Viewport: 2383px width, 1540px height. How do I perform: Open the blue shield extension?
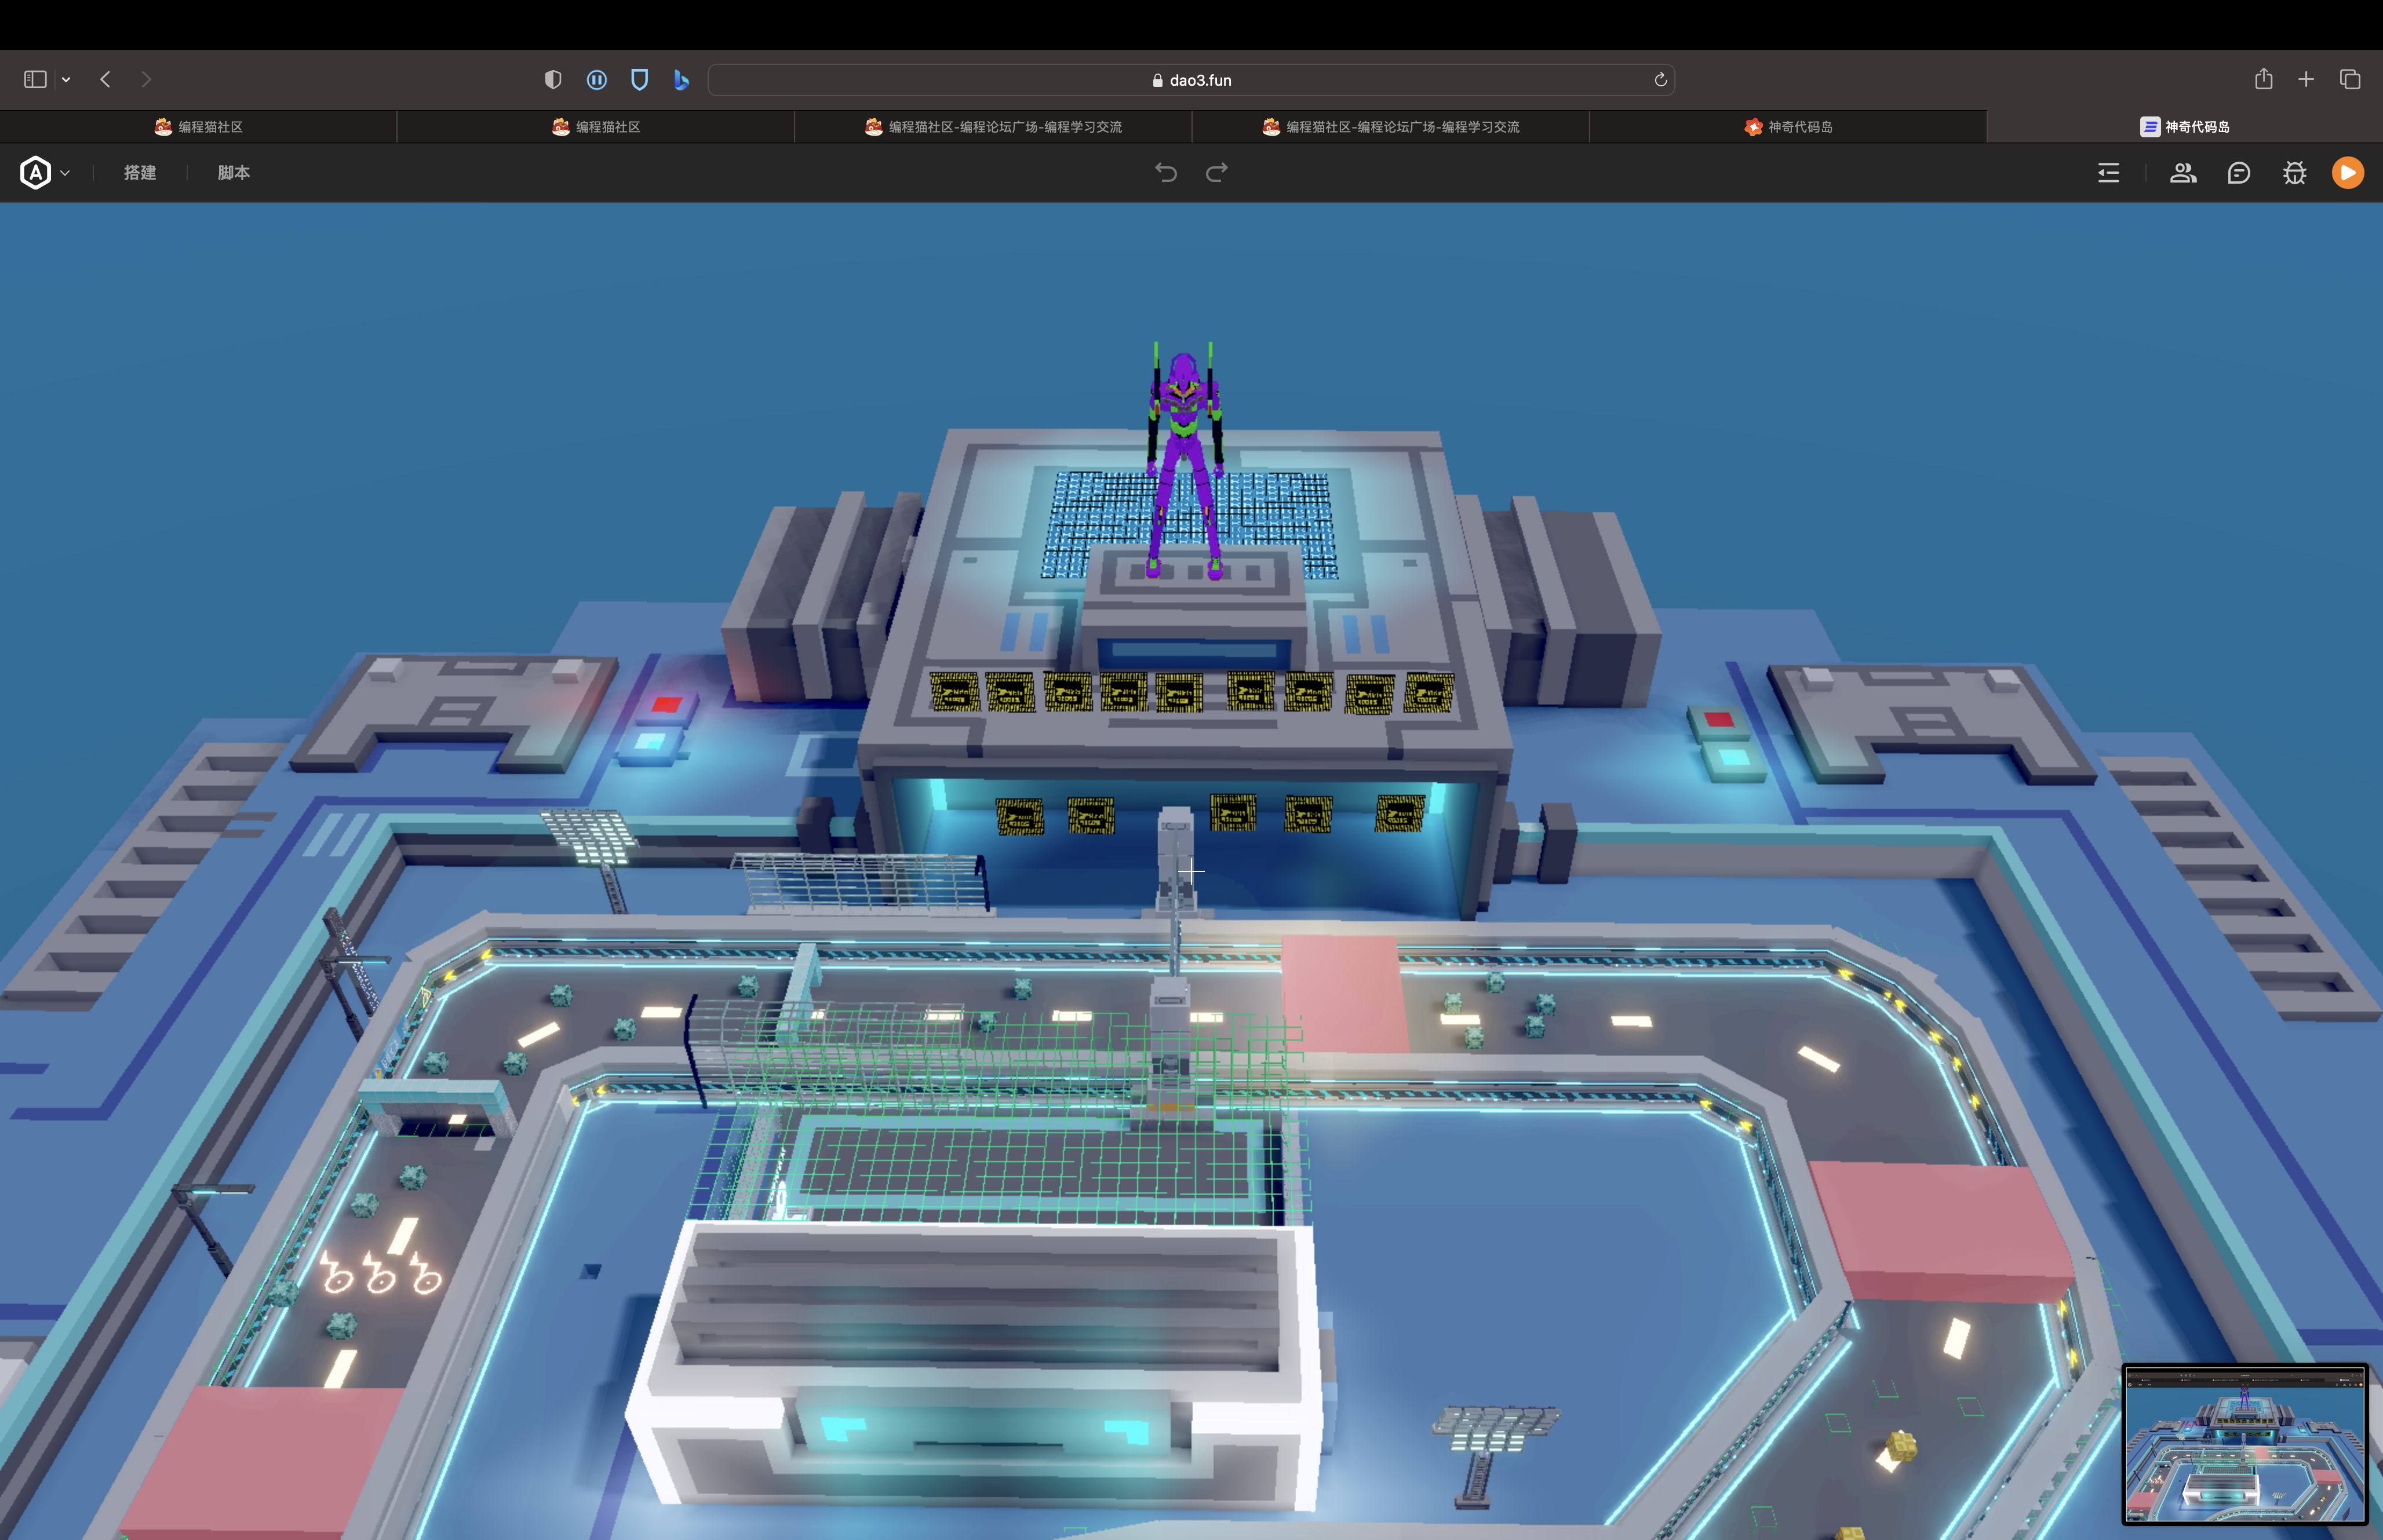click(640, 79)
